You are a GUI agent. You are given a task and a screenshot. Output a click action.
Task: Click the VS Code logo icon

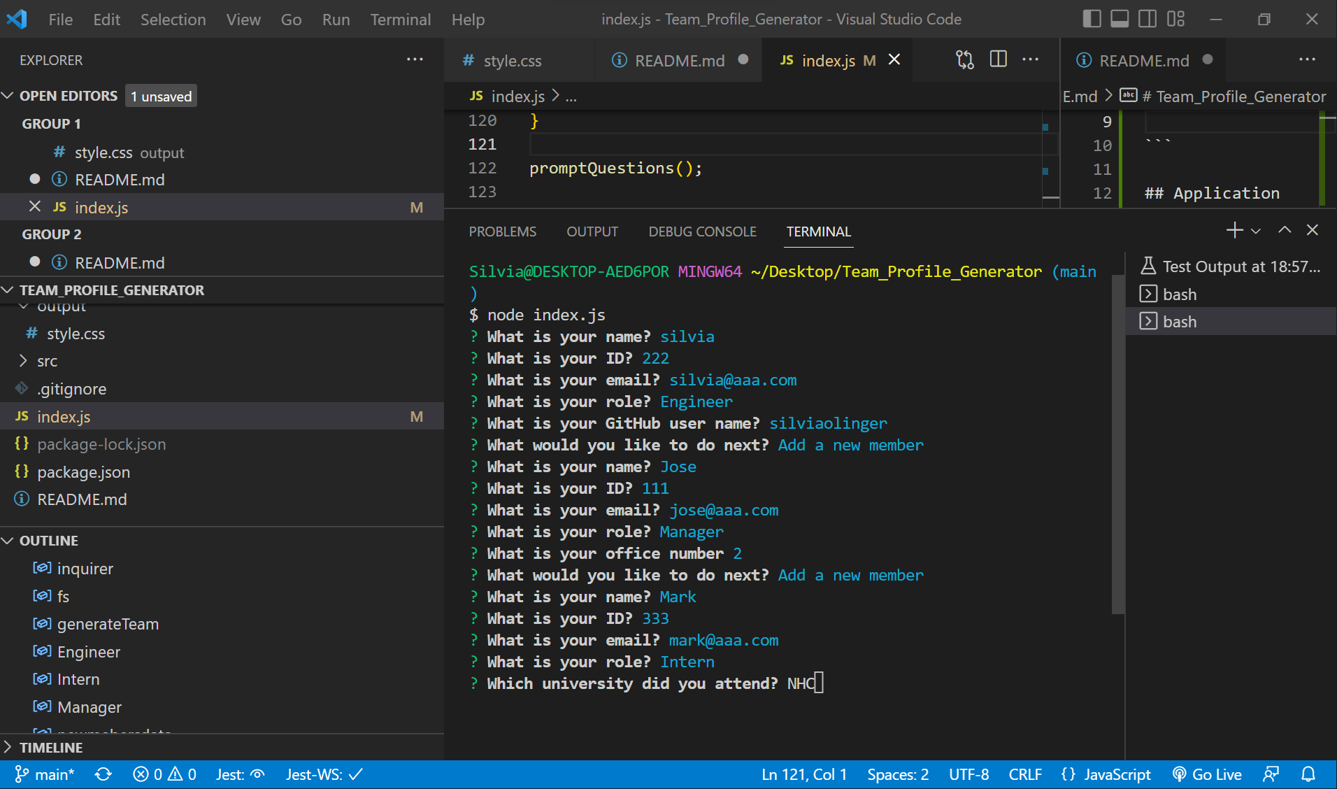17,19
